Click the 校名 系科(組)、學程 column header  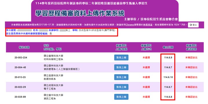(x=52, y=47)
